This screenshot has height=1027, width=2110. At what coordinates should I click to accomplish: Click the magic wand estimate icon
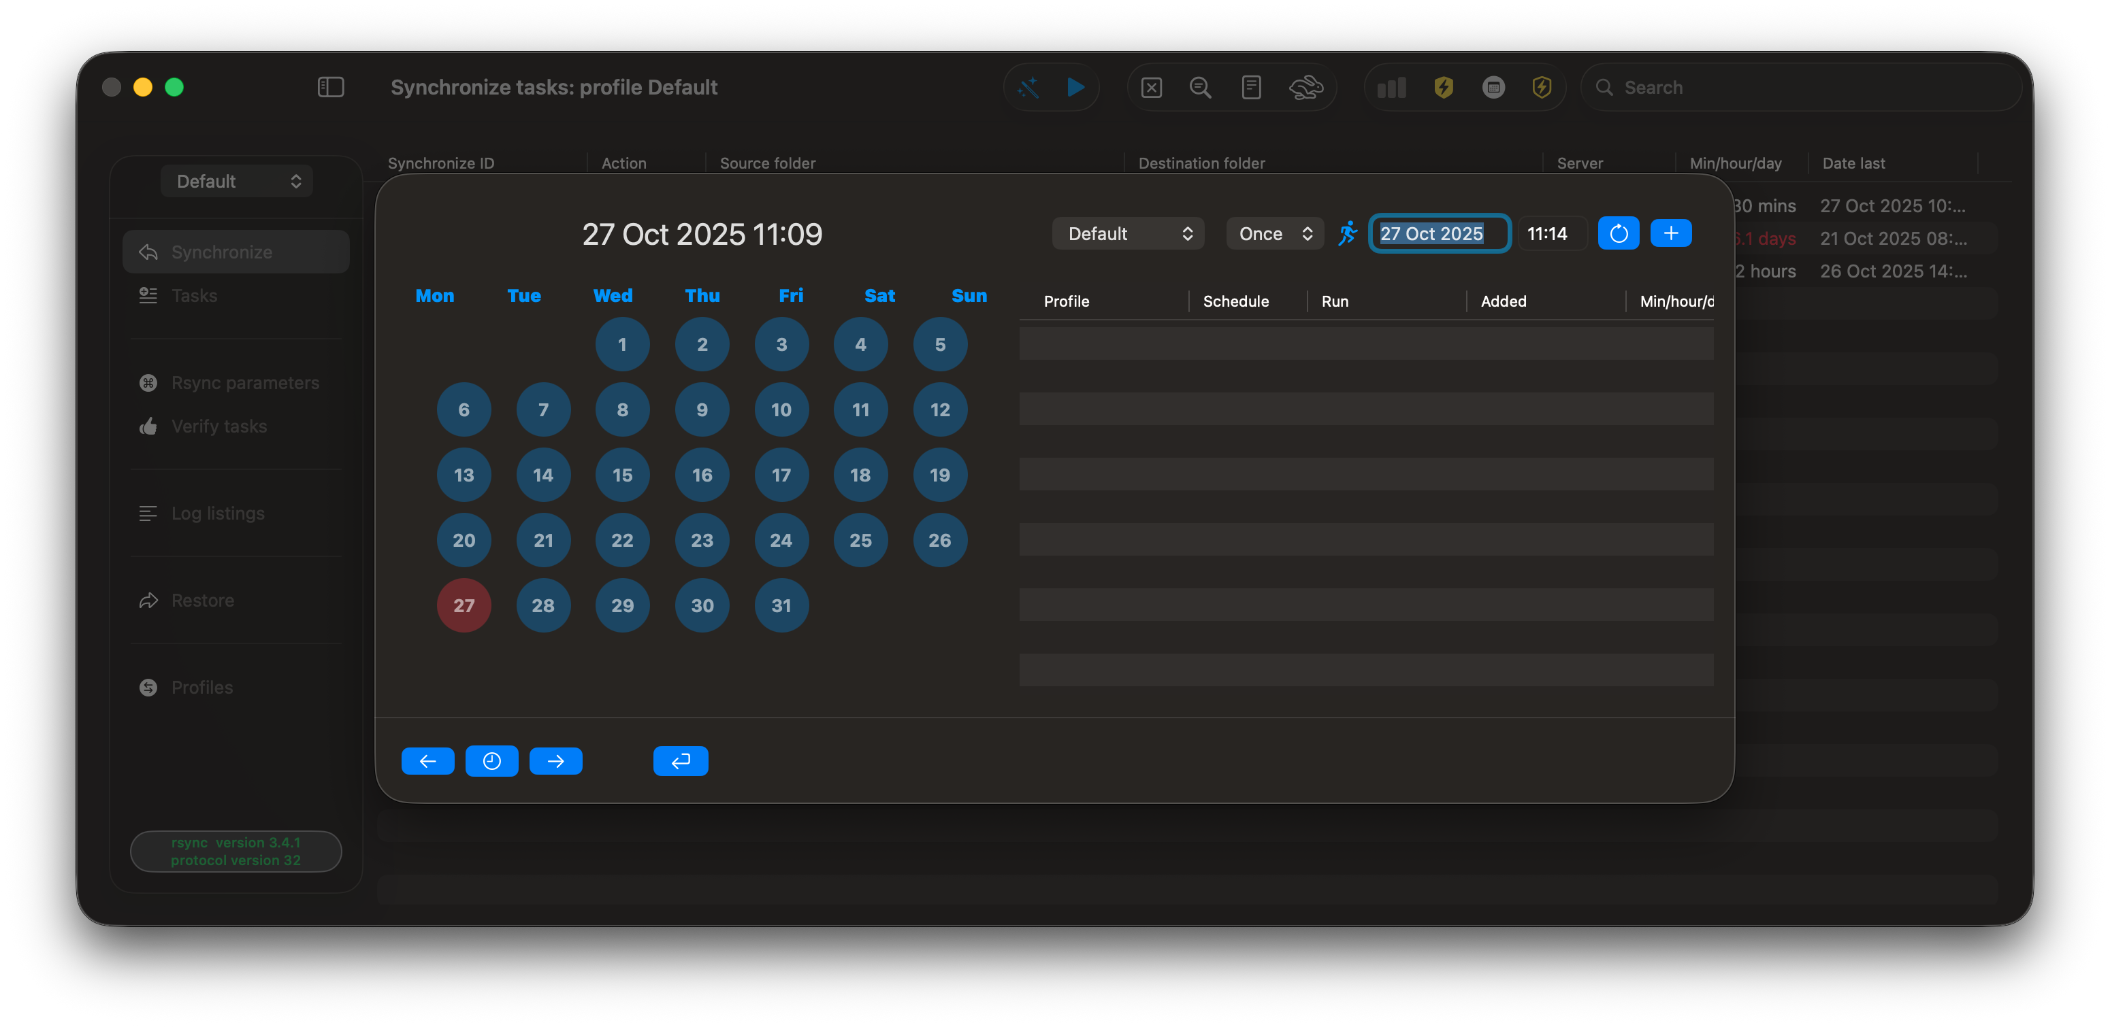pos(1028,88)
